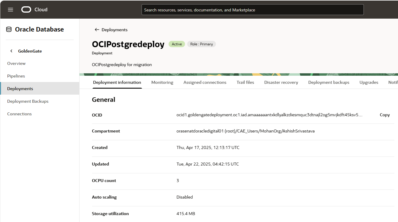Click the Oracle Cloud logo
Screen dimensions: 398x222
point(34,10)
